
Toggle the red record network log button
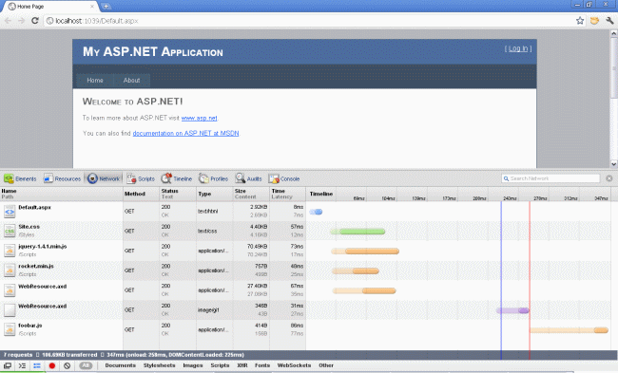coord(52,365)
